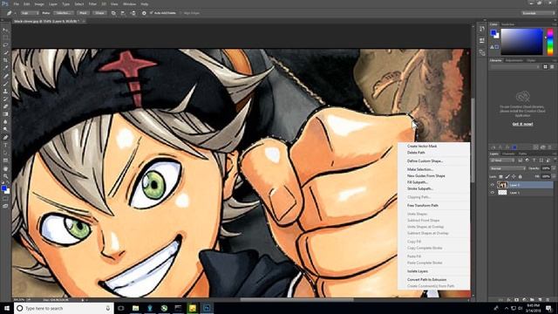
Task: Change the screen mode in toolbar
Action: click(x=5, y=206)
